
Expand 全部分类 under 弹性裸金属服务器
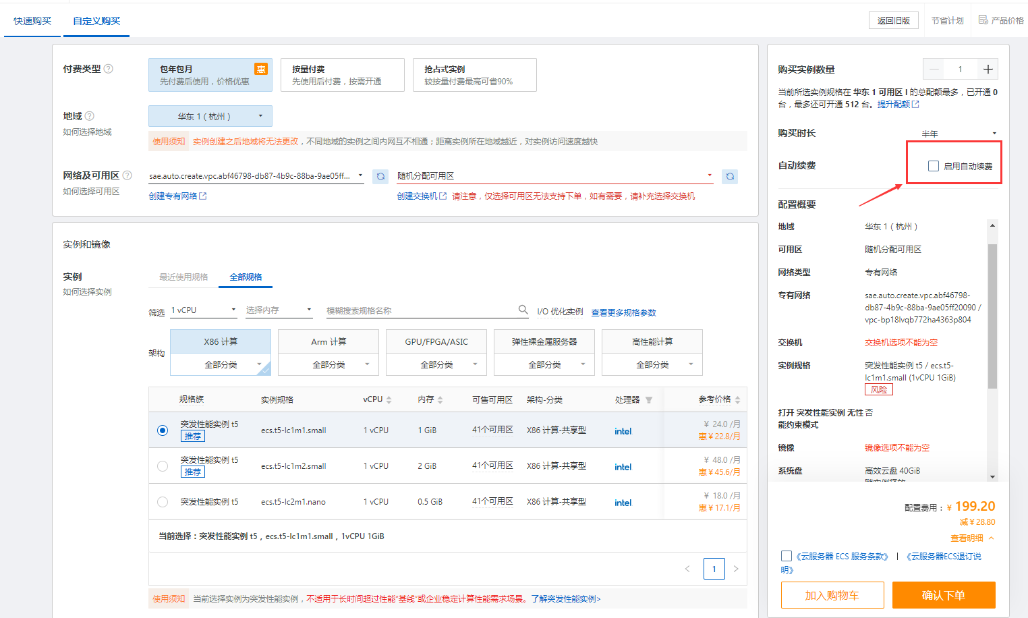(544, 364)
